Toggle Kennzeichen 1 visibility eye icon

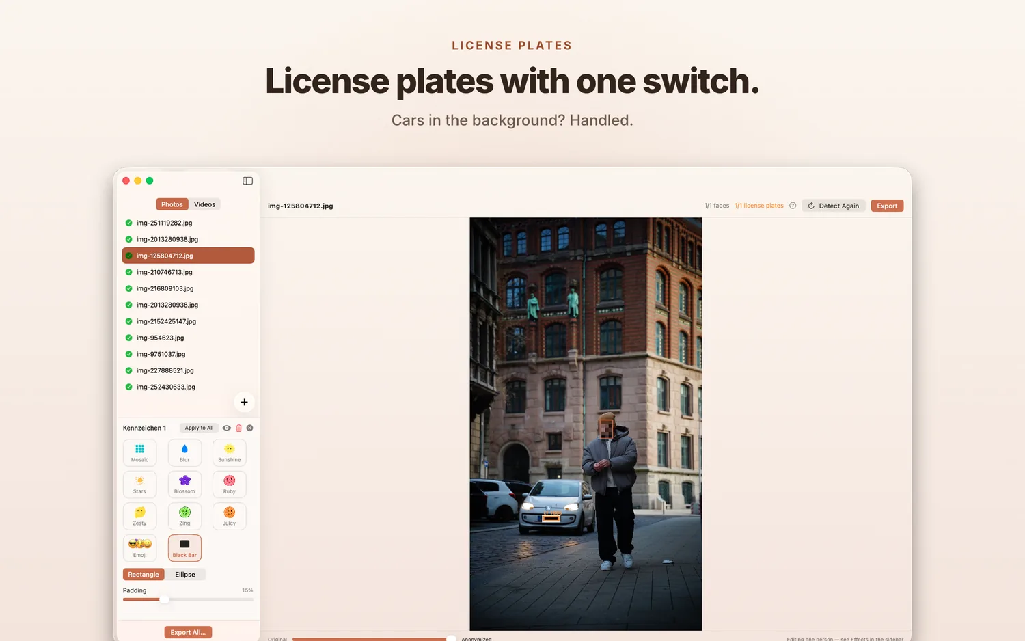[227, 428]
